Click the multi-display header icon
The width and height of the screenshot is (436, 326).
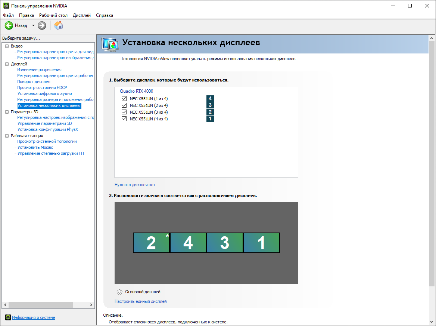click(x=110, y=44)
